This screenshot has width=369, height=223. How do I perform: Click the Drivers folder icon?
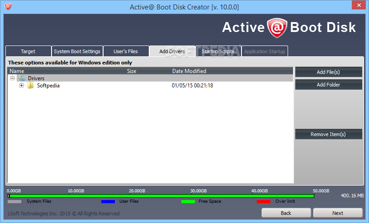[22, 78]
